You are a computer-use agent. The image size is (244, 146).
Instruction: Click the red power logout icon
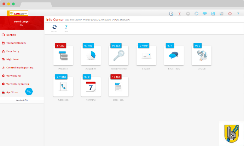230,13
